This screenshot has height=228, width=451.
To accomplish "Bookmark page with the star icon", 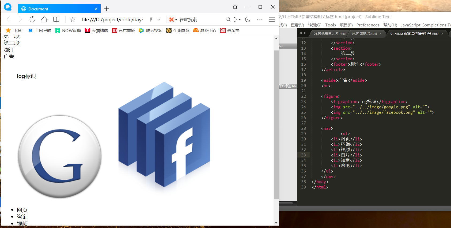I will [73, 19].
